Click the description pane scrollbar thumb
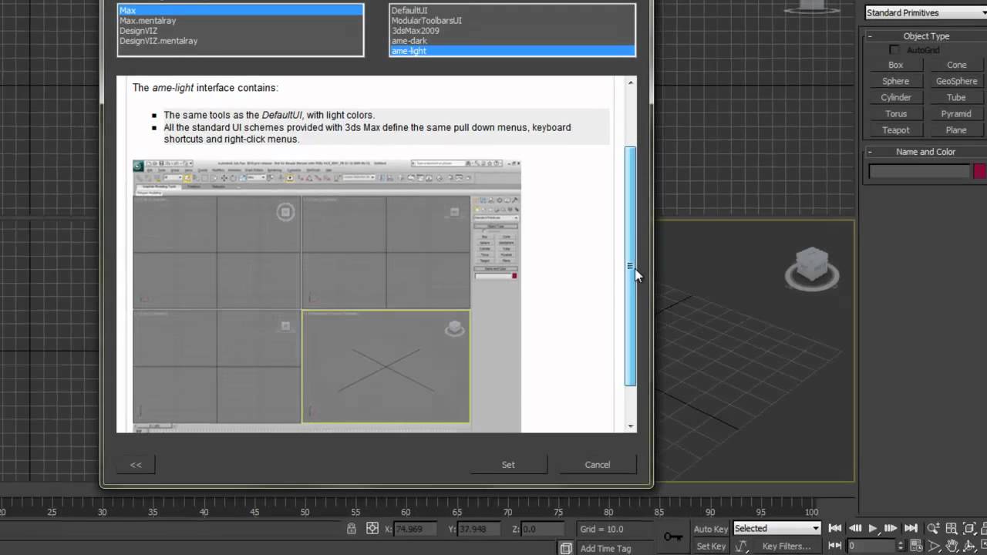 [630, 266]
